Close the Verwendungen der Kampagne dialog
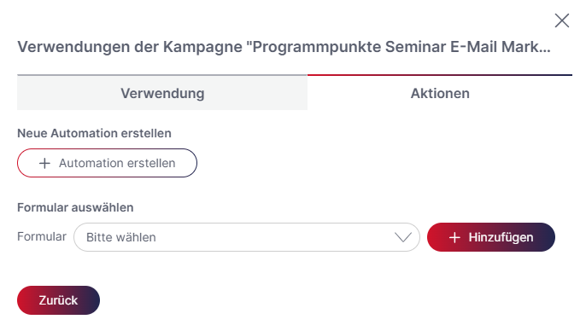This screenshot has height=331, width=586. coord(562,20)
